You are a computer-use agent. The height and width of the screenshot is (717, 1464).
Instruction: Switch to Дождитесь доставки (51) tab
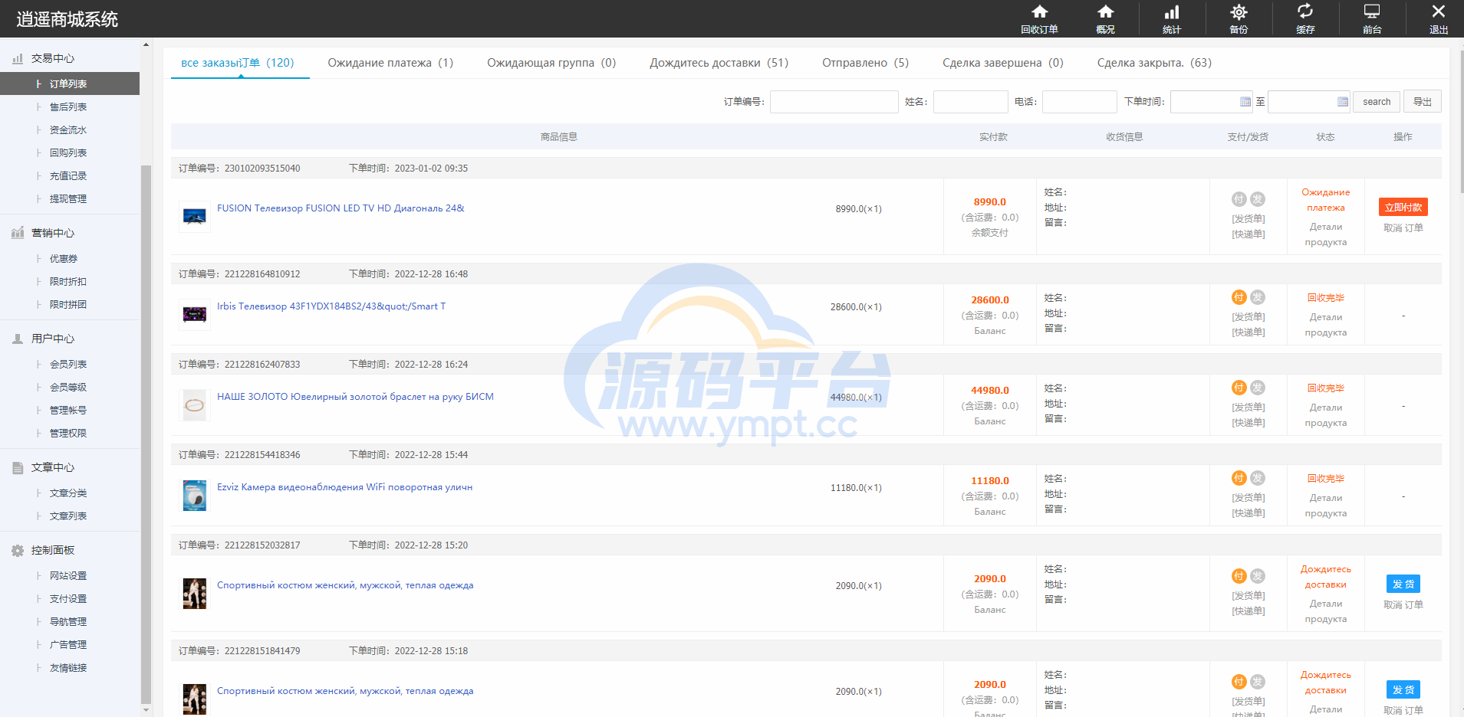[719, 63]
